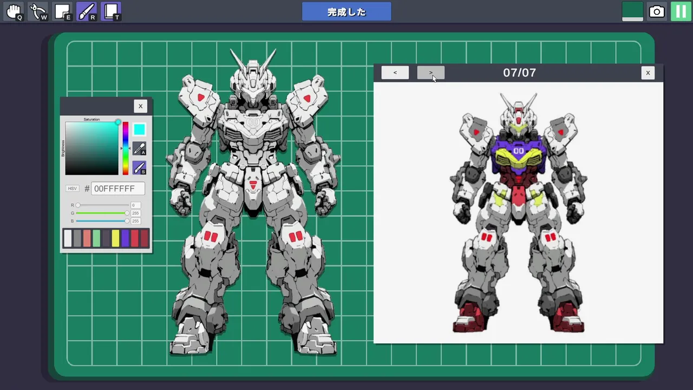Screen dimensions: 693x390
Task: Click the green G channel slider
Action: pos(102,213)
